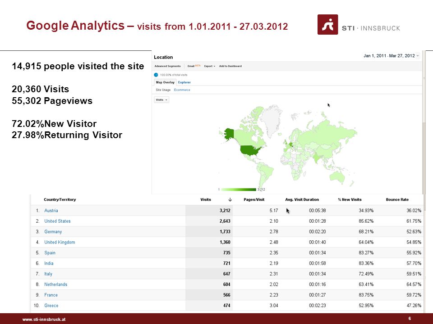Image resolution: width=433 pixels, height=324 pixels.
Task: Click the report's vertical scrollbar
Action: click(x=424, y=122)
